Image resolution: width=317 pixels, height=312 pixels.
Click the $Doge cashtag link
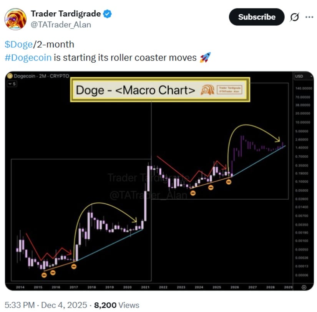point(19,44)
